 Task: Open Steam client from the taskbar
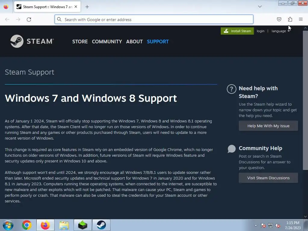tap(101, 225)
